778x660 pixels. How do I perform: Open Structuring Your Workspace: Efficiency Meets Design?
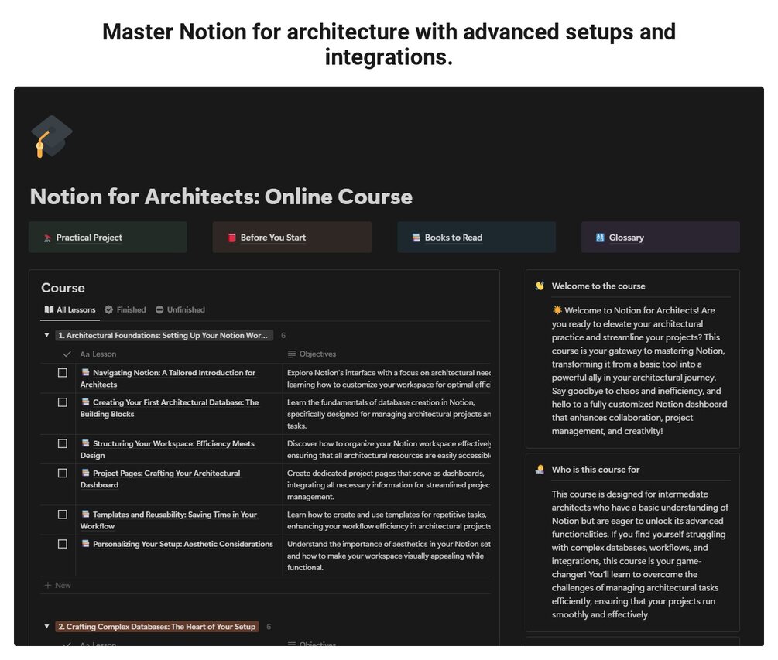click(168, 450)
